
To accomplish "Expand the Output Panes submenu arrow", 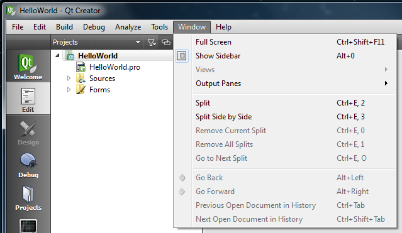I will coord(386,84).
